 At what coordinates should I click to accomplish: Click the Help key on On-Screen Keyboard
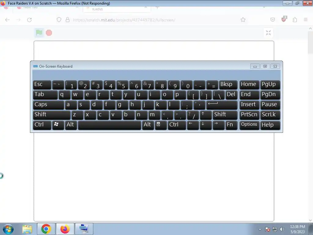[270, 125]
